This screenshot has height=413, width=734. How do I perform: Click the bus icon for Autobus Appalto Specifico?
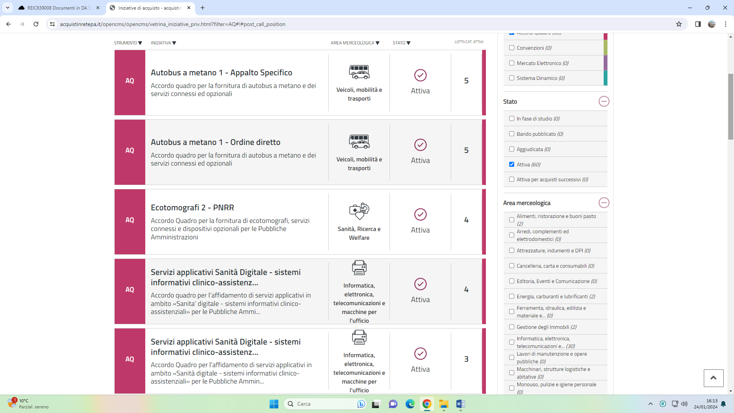(359, 72)
